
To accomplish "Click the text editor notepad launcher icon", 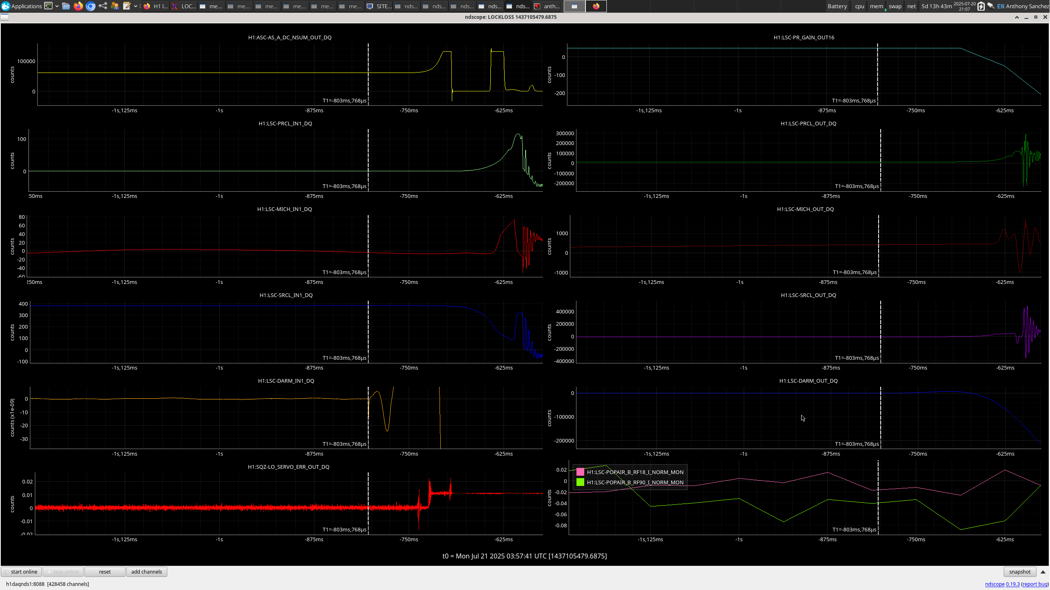I will pos(127,6).
